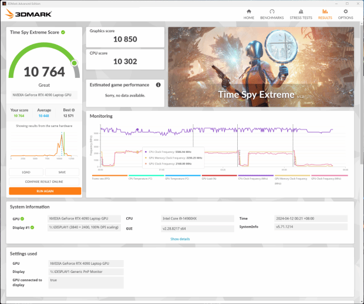
Task: Click the GUI version v2.28.8217 s64
Action: 197,228
